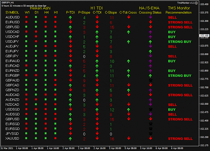Click the green D1 Heiken Ashi square for EURUSD

pos(36,22)
